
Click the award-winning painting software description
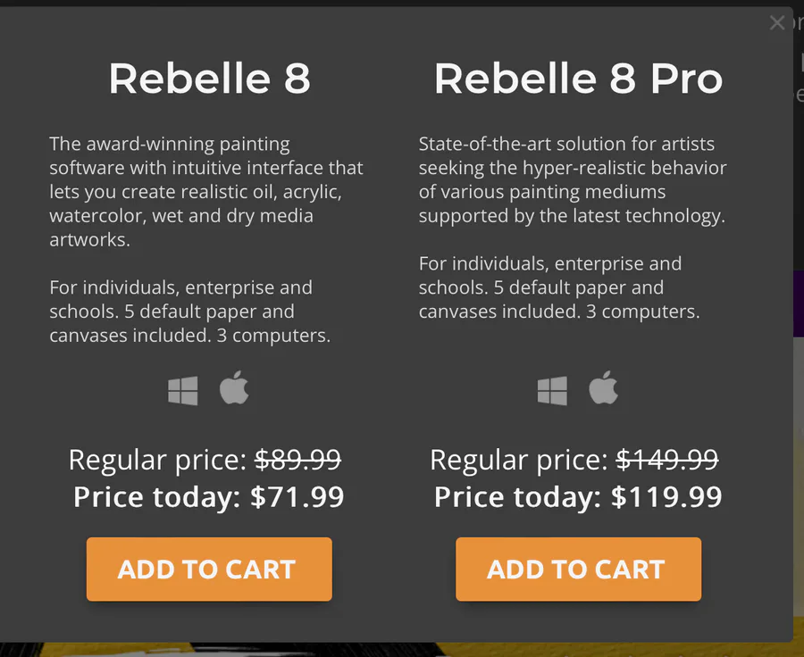pos(206,191)
